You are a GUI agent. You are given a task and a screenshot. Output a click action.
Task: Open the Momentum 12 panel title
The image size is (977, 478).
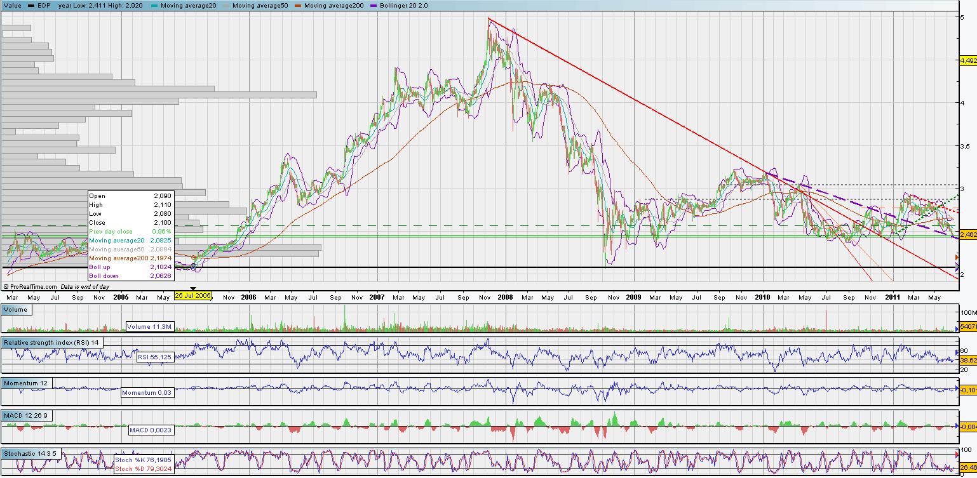[x=26, y=383]
